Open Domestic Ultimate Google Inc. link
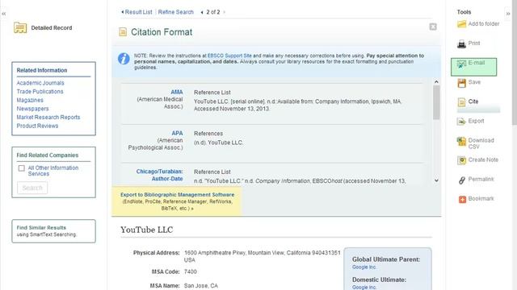Screen dimensions: 517x290 click(x=364, y=288)
